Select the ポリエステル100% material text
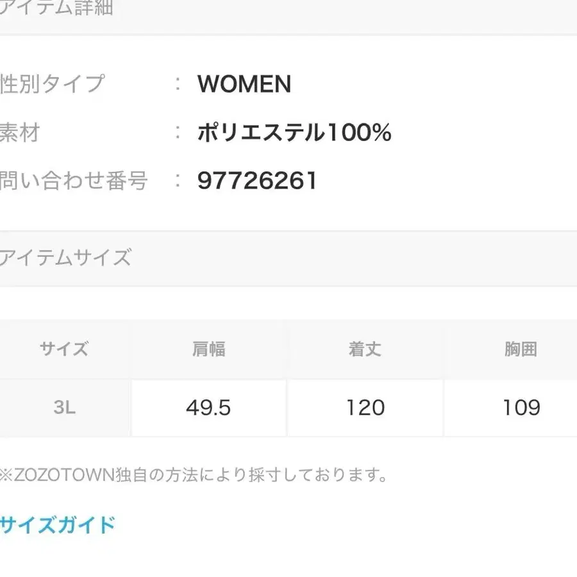The height and width of the screenshot is (577, 577). [x=295, y=132]
